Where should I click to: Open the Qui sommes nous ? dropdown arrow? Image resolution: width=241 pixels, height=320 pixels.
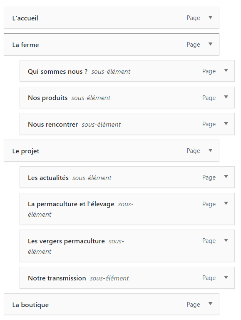pos(226,70)
